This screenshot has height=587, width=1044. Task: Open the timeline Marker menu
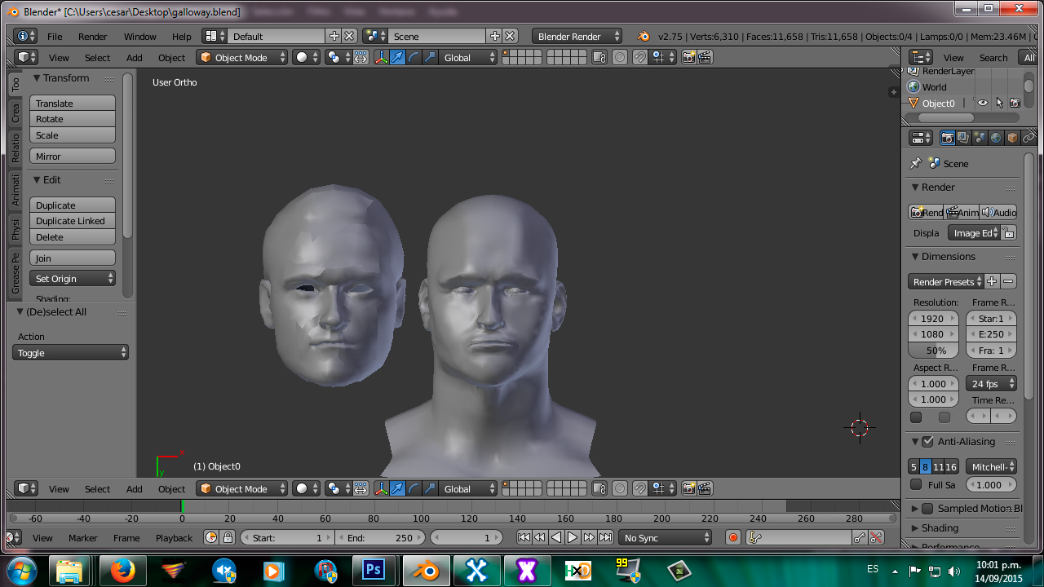[x=83, y=537]
